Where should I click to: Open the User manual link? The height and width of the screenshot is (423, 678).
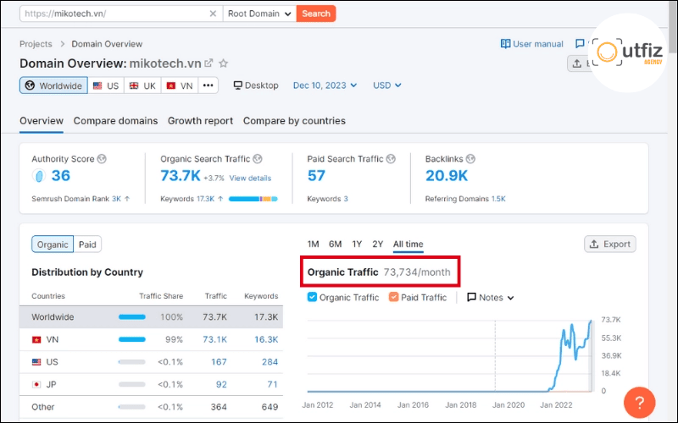click(x=537, y=44)
